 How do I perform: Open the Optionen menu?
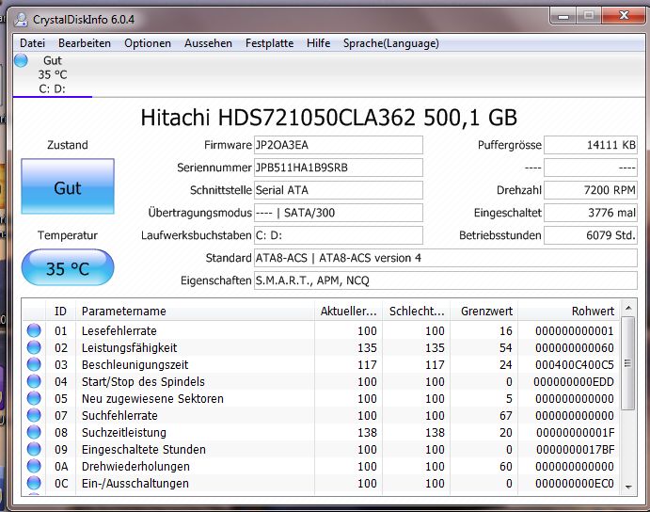click(148, 43)
